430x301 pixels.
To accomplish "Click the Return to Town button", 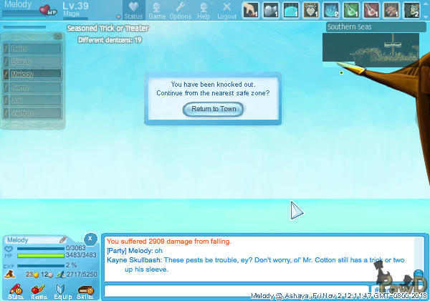I will pyautogui.click(x=214, y=109).
